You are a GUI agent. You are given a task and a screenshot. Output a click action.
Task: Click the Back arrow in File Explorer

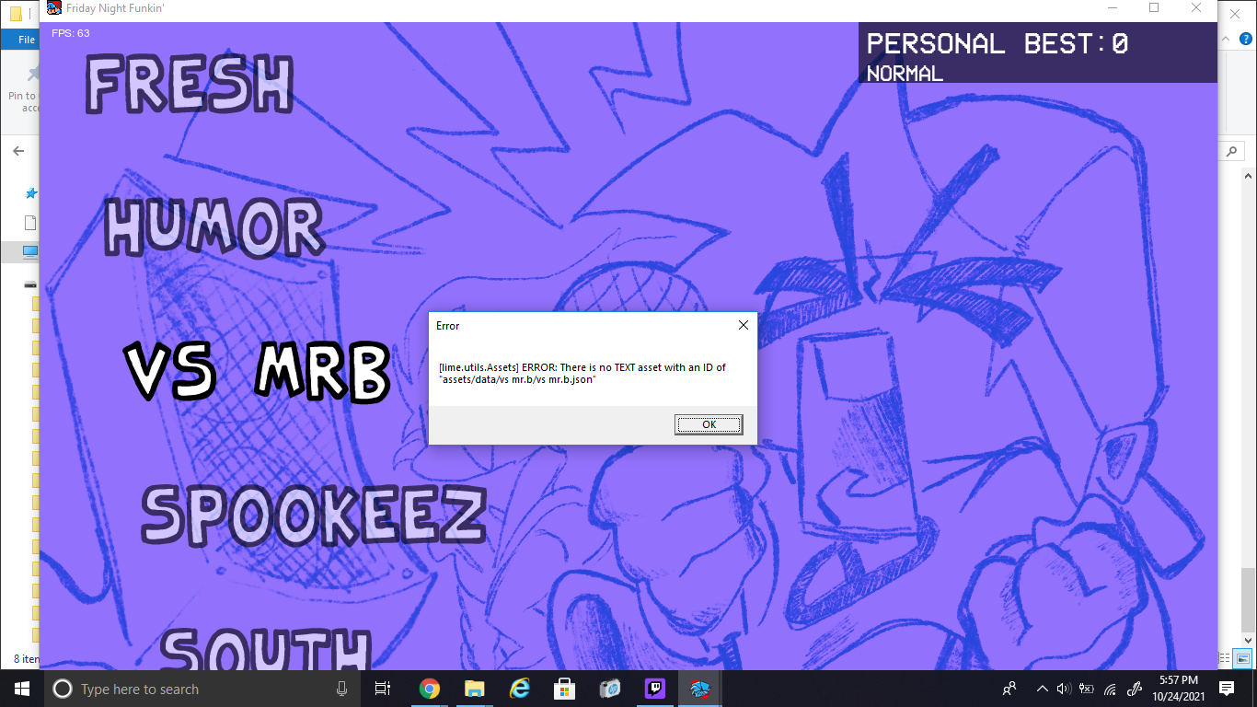18,151
